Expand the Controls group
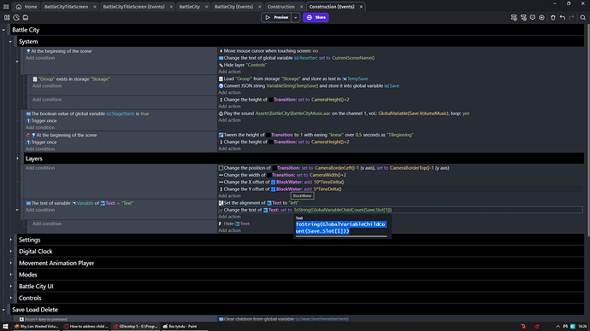 tap(10, 298)
